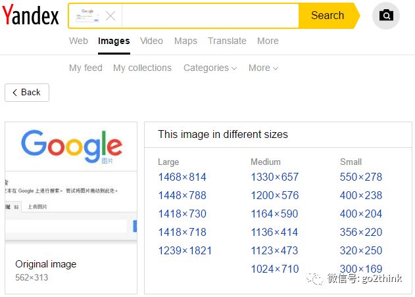
Task: Expand the Categories dropdown
Action: (210, 68)
